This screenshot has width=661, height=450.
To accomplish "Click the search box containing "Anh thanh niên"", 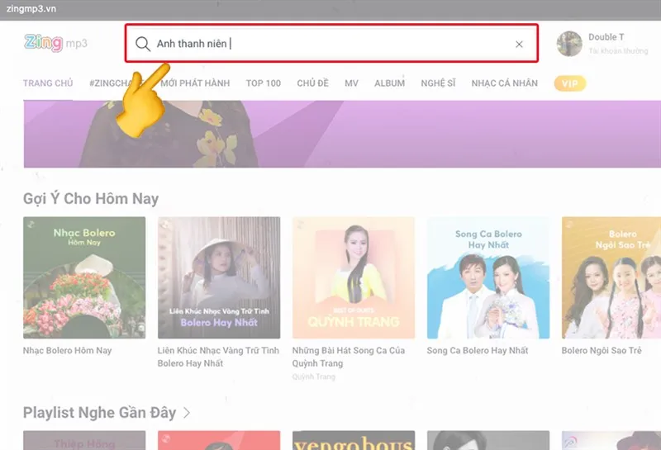I will (x=331, y=43).
